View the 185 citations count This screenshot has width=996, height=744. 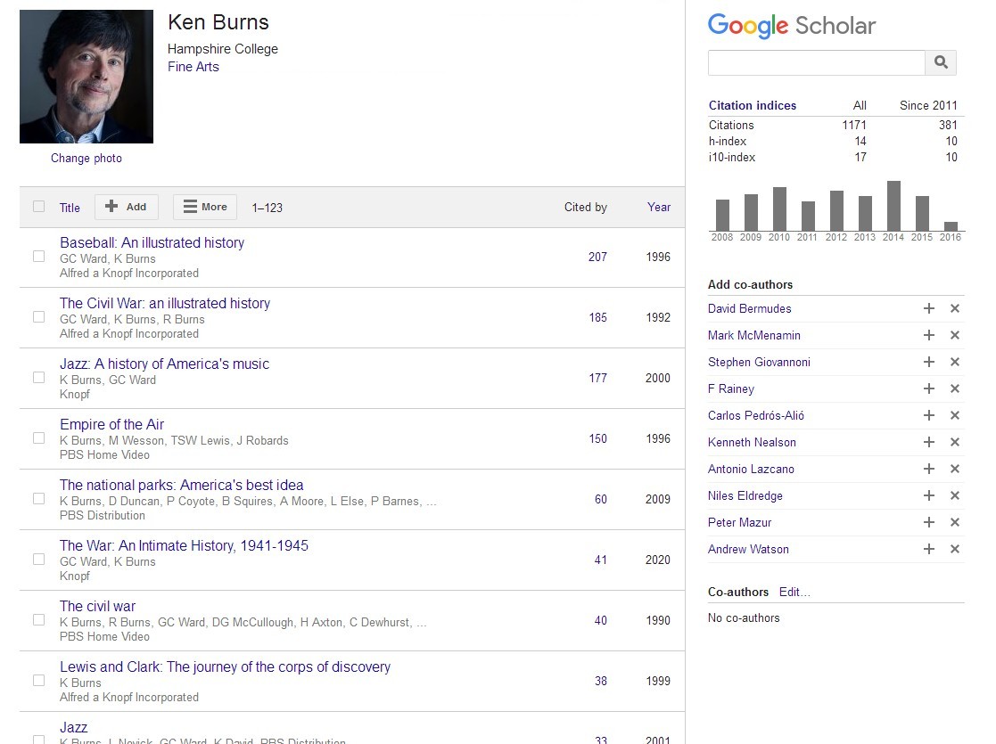(597, 317)
